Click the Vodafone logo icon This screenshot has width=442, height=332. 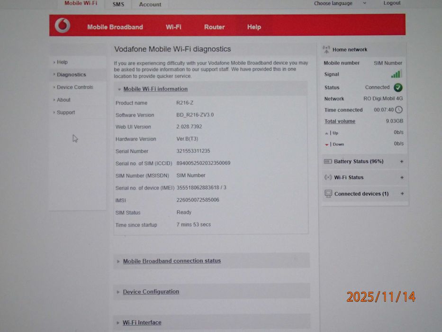(63, 26)
